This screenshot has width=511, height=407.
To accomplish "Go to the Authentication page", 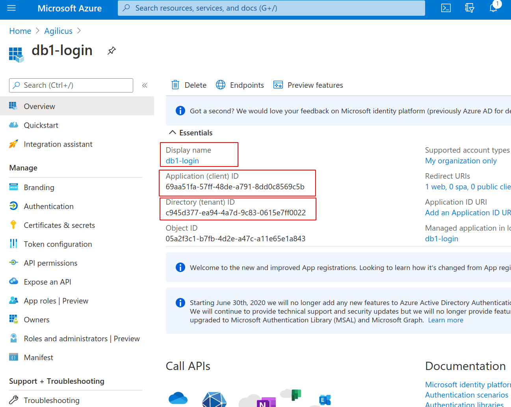I will coord(48,206).
